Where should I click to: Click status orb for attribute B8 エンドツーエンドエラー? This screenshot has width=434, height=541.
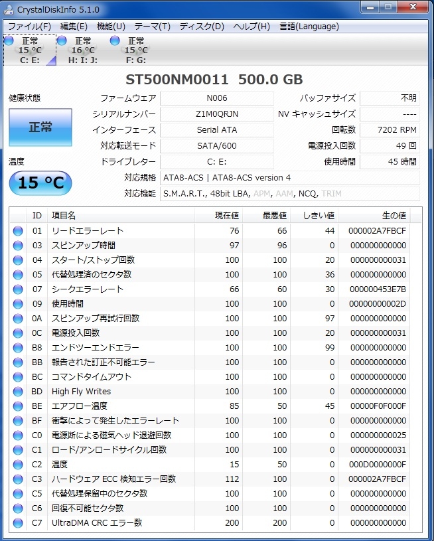pyautogui.click(x=18, y=348)
